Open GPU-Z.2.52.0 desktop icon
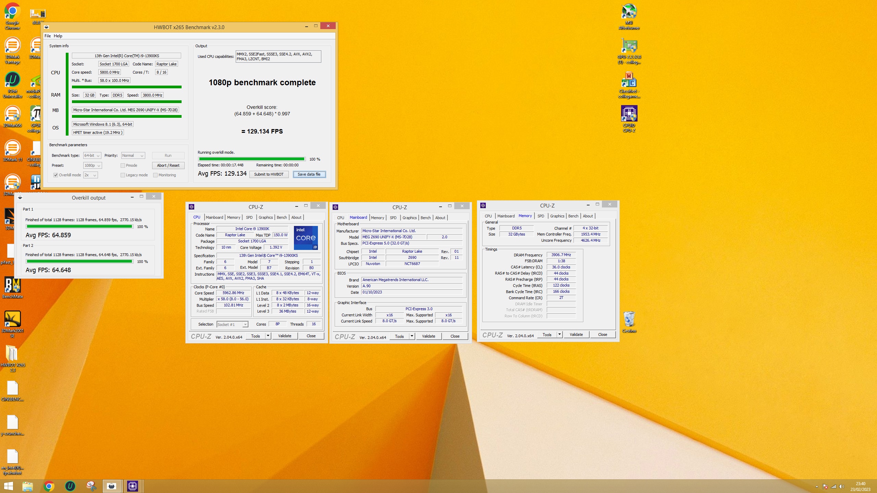 [x=629, y=50]
